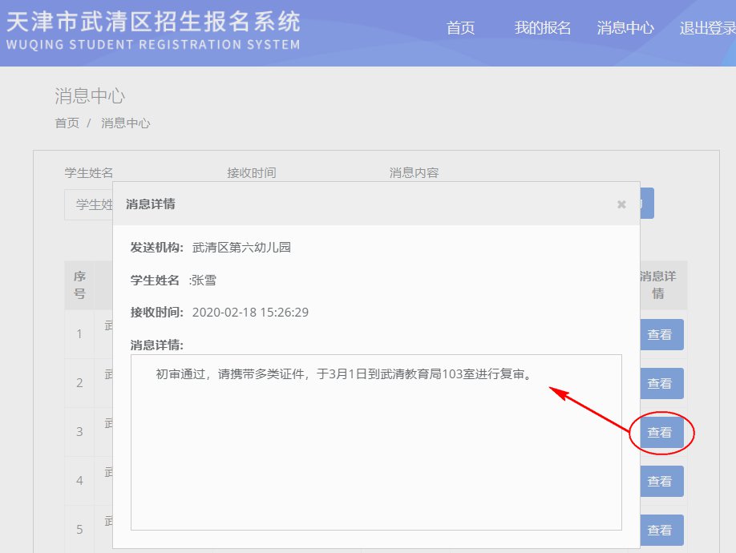Image resolution: width=736 pixels, height=553 pixels.
Task: Click the received time 2020-02-18 15:26:29
Action: pos(250,312)
